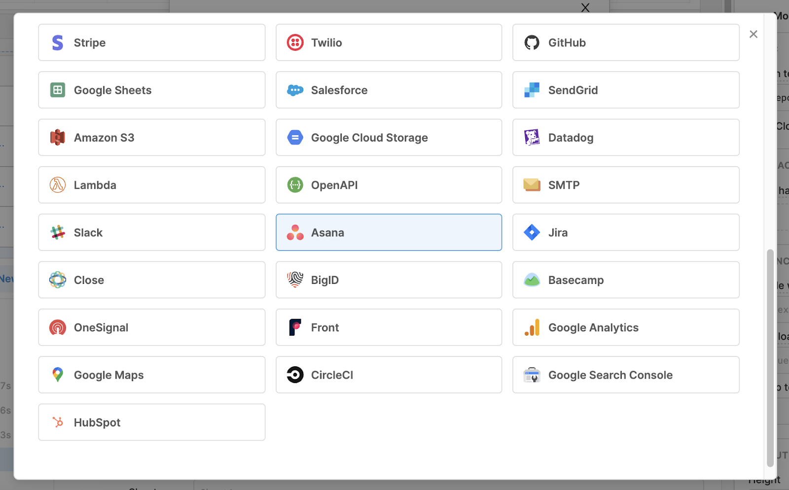The height and width of the screenshot is (490, 789).
Task: Select the OneSignal label
Action: coord(101,327)
